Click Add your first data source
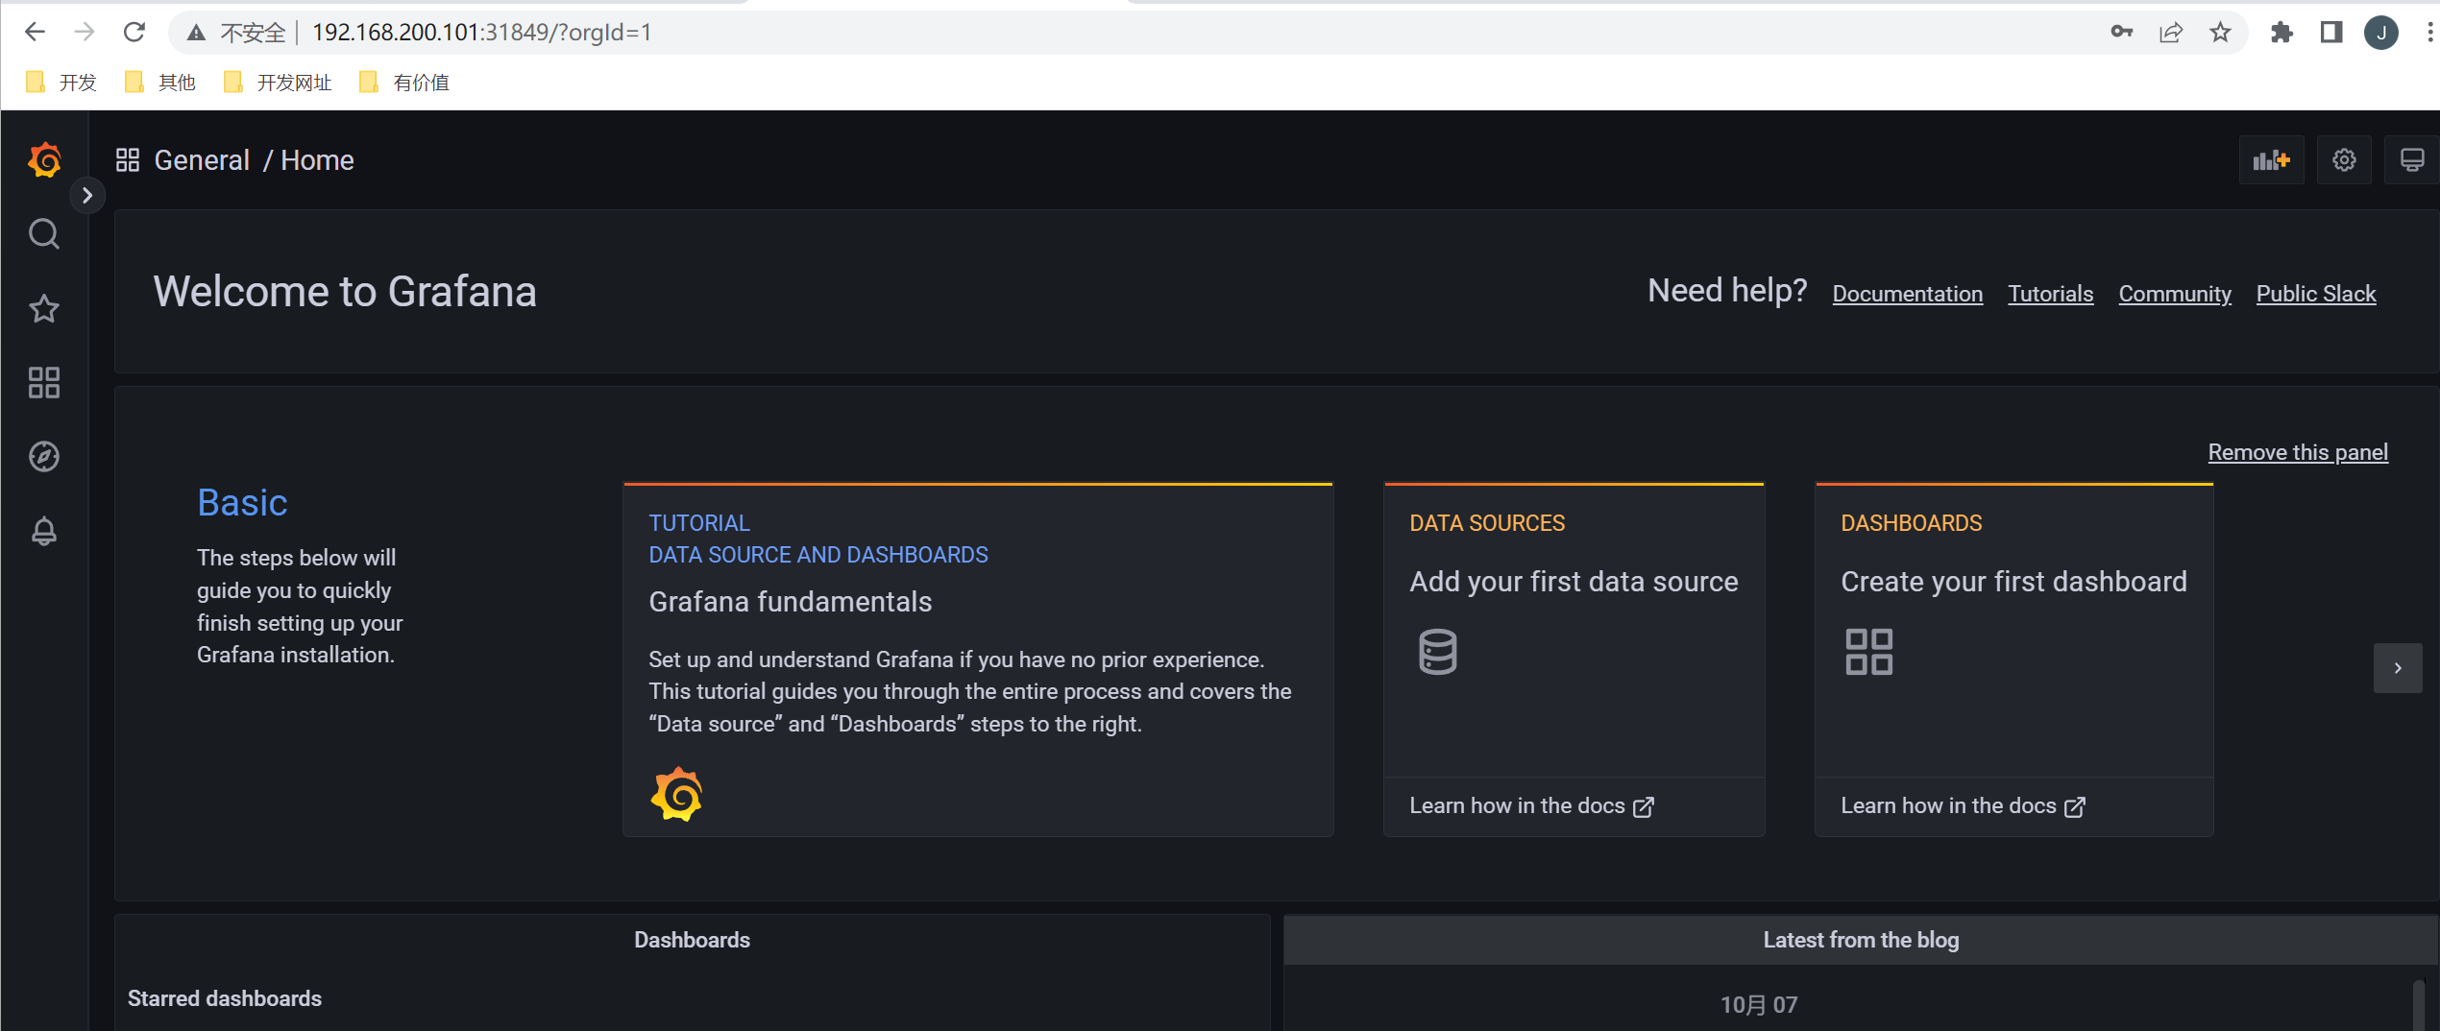The image size is (2440, 1031). (1574, 582)
